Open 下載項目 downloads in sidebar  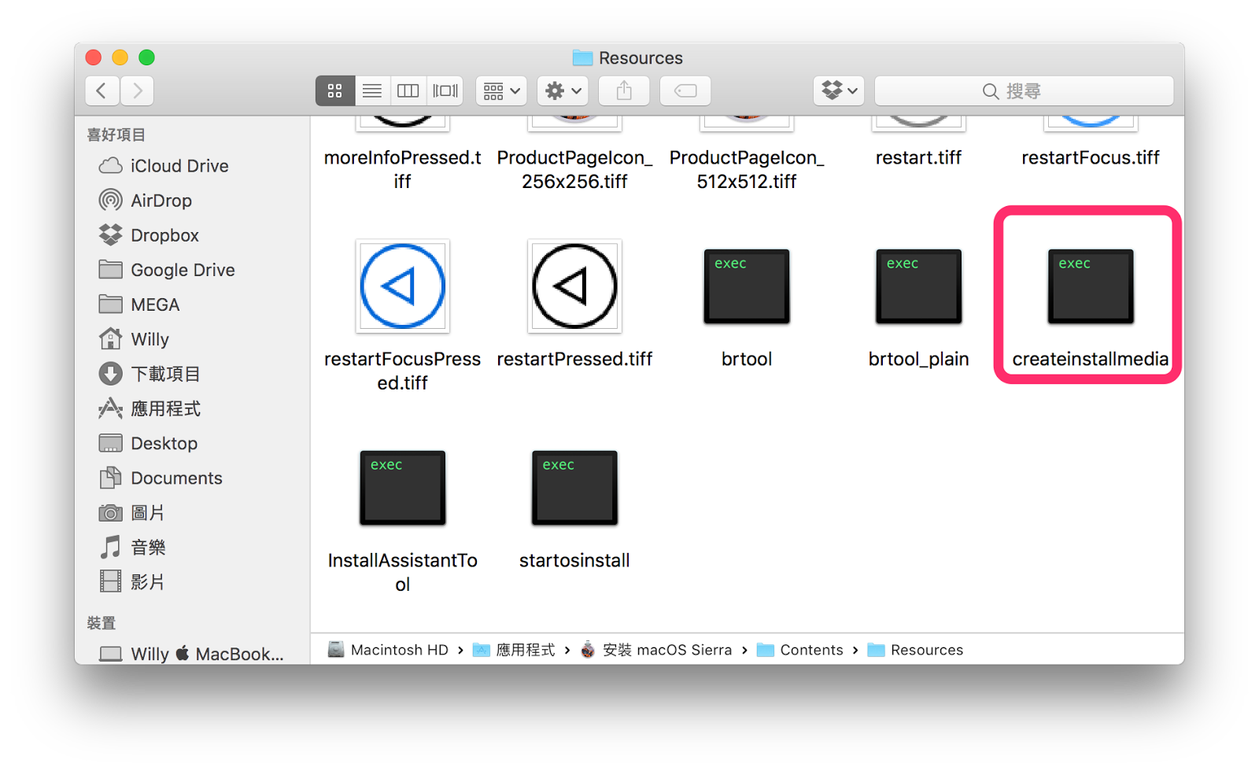(150, 374)
